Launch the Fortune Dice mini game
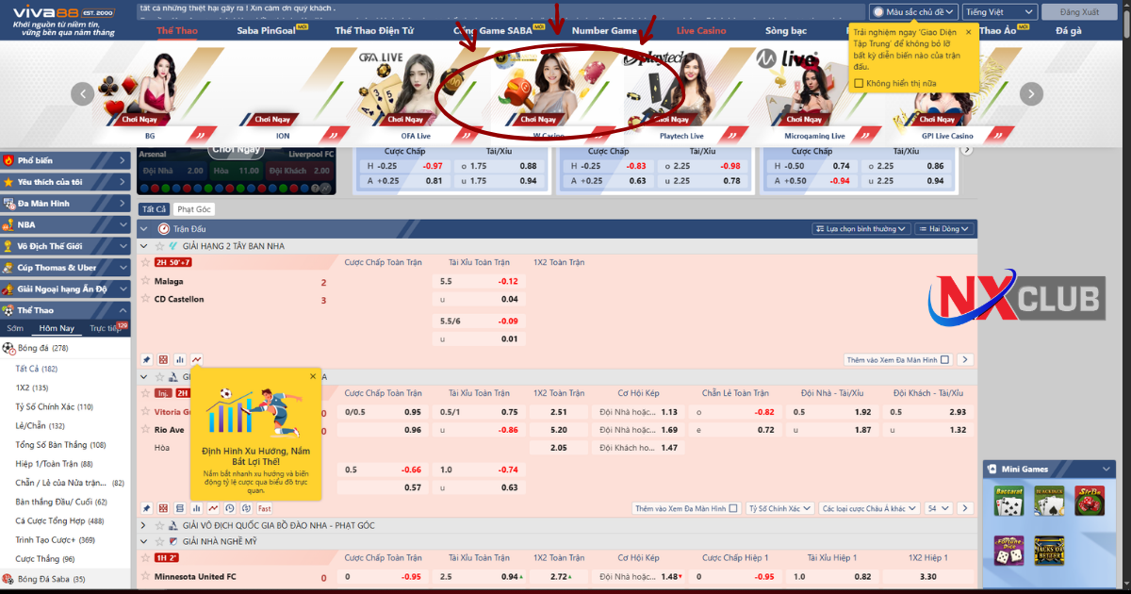Image resolution: width=1131 pixels, height=594 pixels. [x=1009, y=550]
